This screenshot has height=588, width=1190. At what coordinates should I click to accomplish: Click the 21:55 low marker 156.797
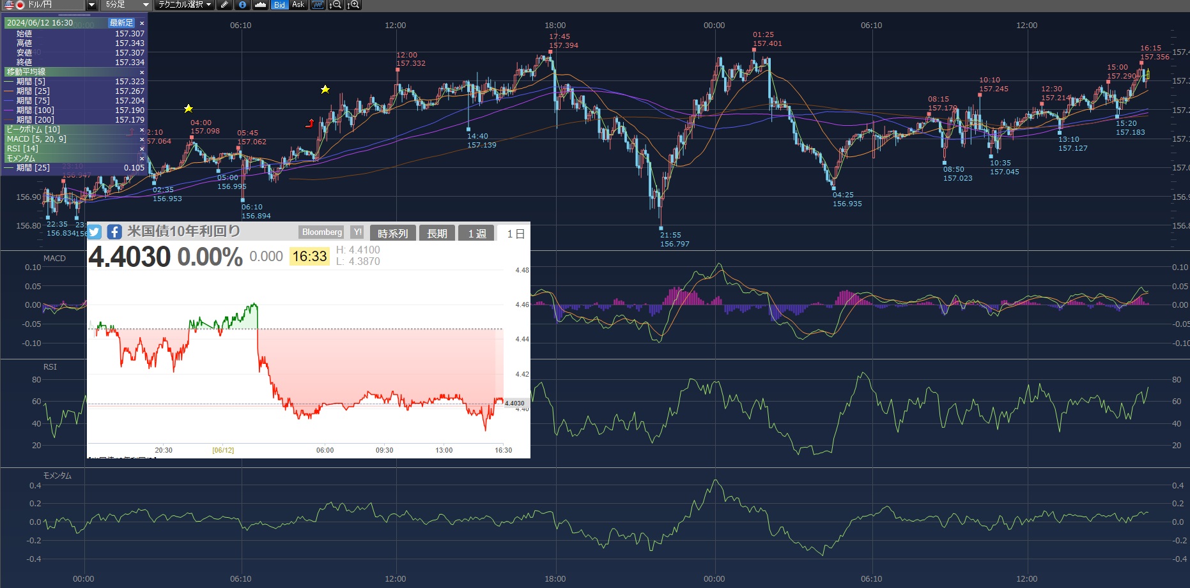[x=661, y=227]
